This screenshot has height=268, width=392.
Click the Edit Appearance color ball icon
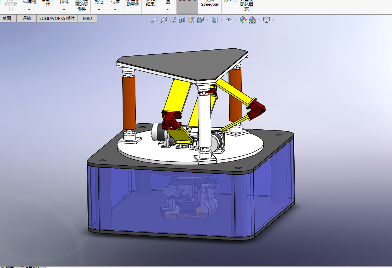coord(243,20)
